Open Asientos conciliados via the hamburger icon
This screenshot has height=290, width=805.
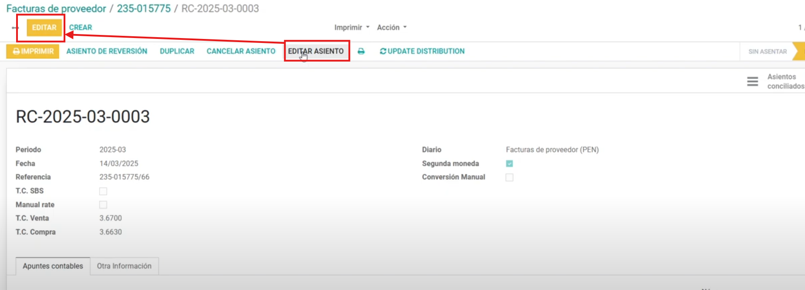coord(752,81)
